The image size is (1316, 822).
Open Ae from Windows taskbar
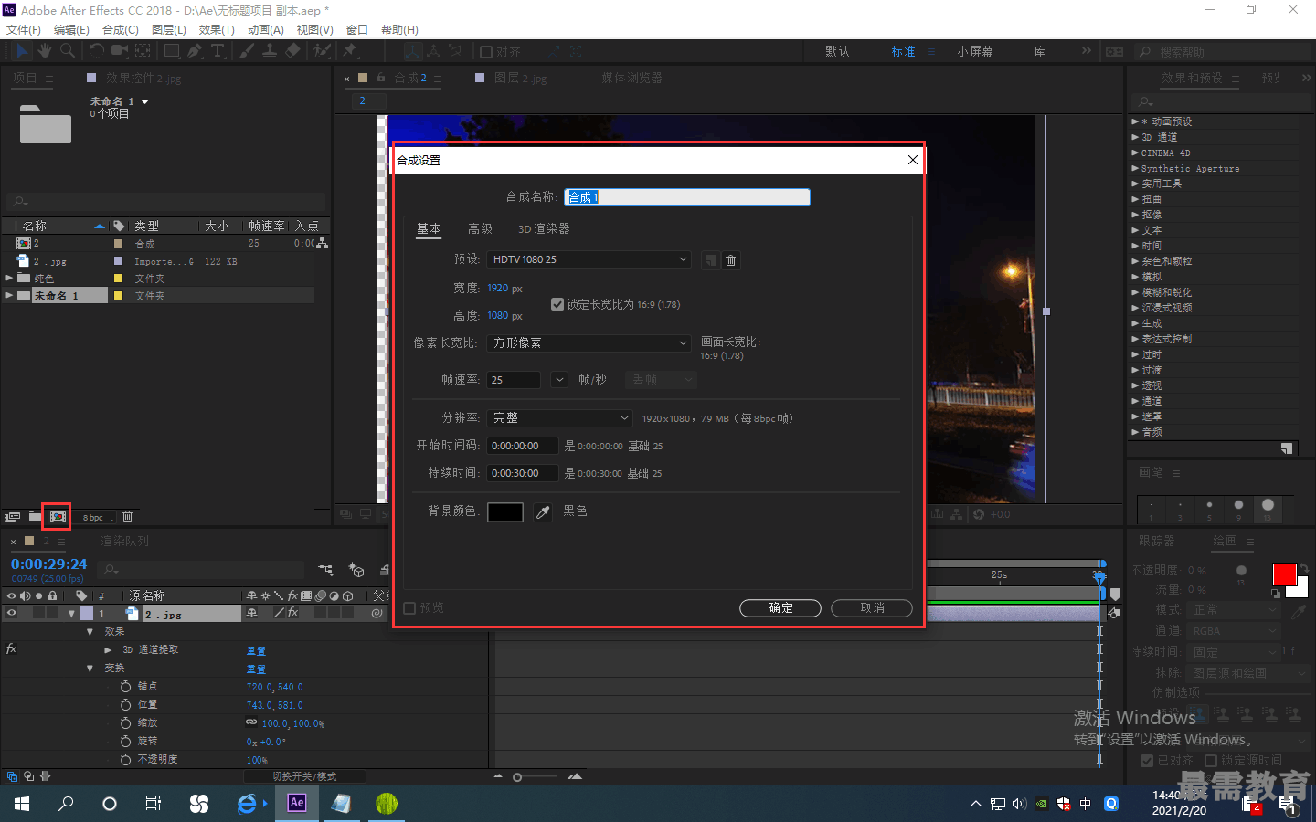click(297, 803)
